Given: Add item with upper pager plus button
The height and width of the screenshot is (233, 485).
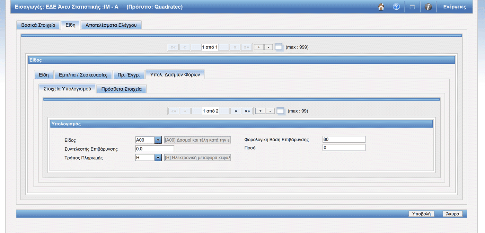Looking at the screenshot, I should pyautogui.click(x=259, y=47).
